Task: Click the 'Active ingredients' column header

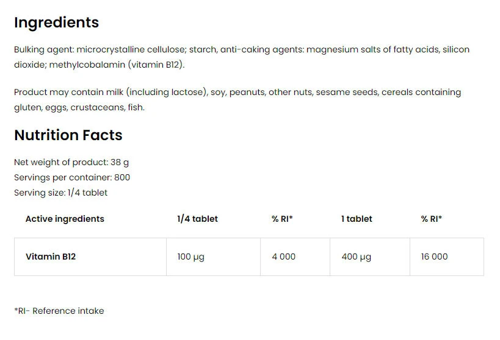Action: (65, 219)
